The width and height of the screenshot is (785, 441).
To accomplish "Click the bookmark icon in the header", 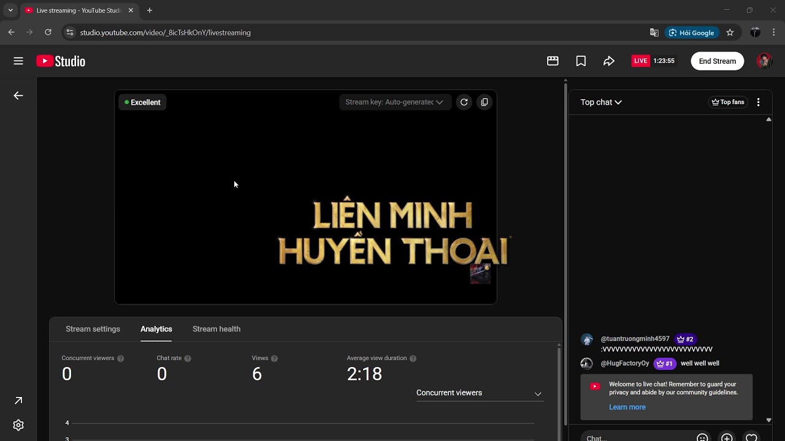I will pyautogui.click(x=581, y=61).
